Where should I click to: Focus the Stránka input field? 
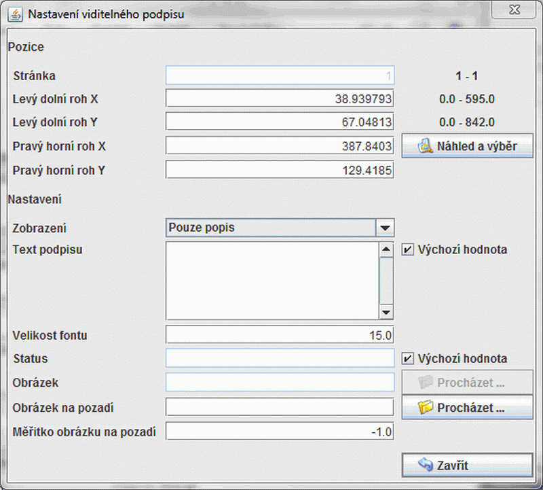[280, 75]
